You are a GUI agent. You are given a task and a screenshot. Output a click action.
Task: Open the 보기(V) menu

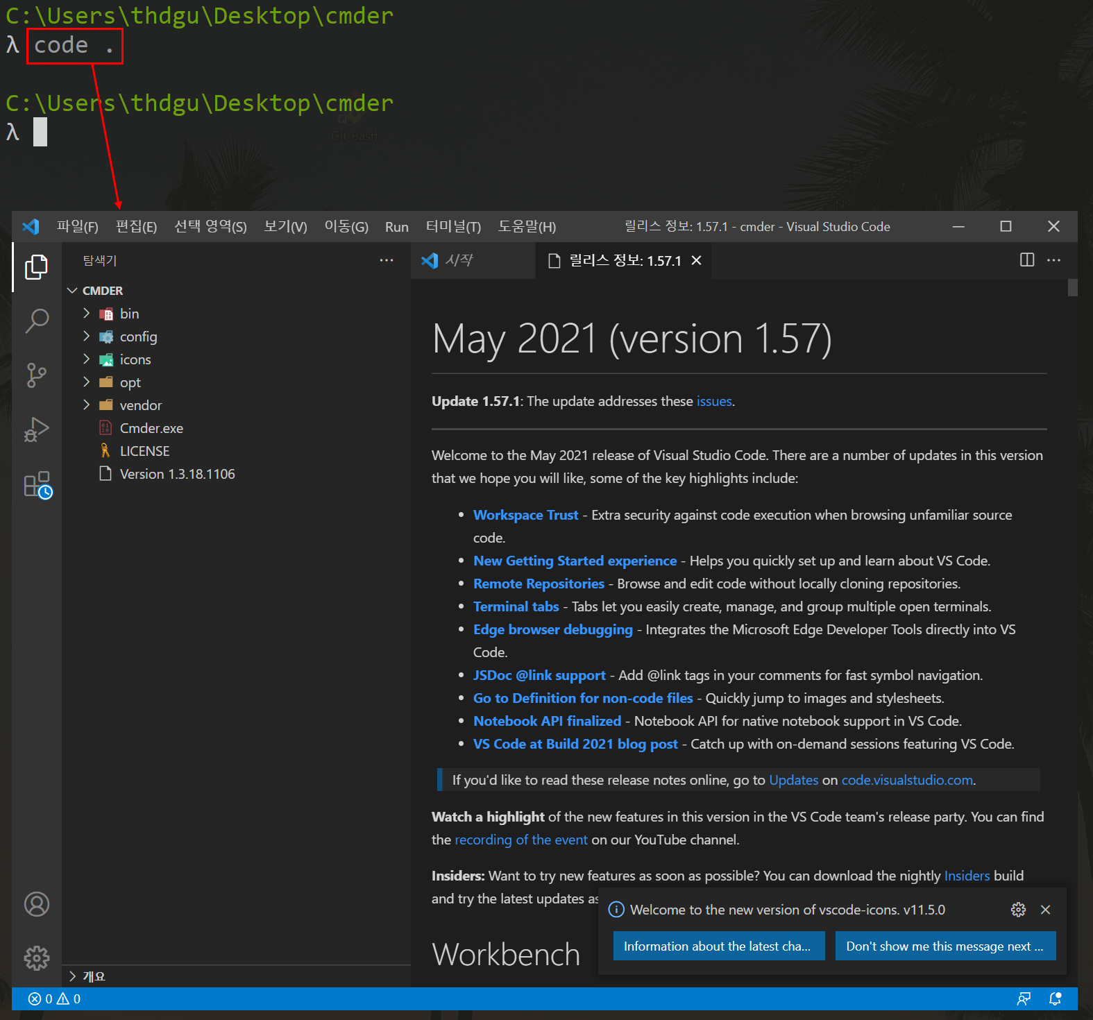[285, 227]
